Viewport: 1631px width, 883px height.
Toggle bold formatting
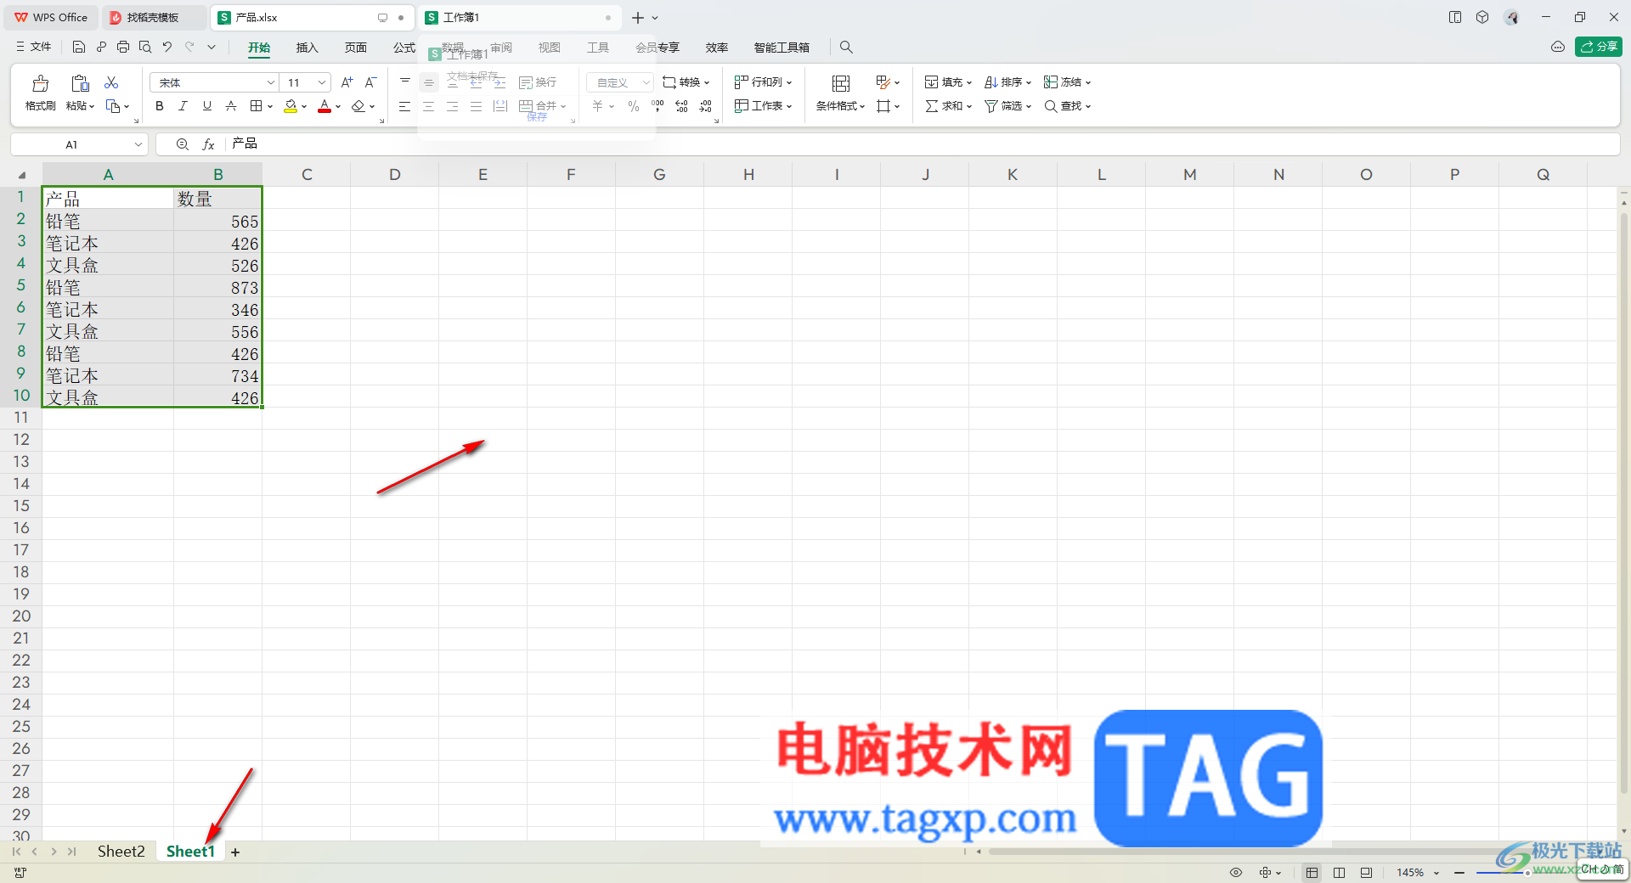(160, 106)
